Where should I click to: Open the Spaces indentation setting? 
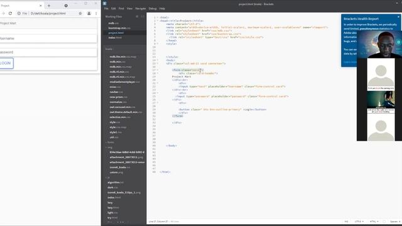coord(395,222)
